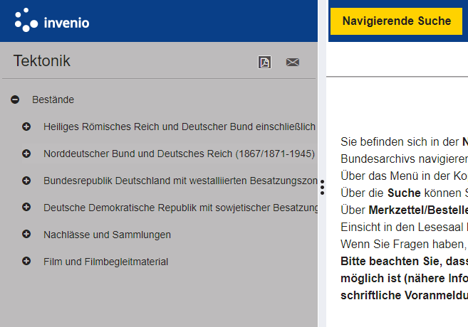Click the Tektonik panel heading
Viewport: 468px width, 327px height.
[x=42, y=60]
